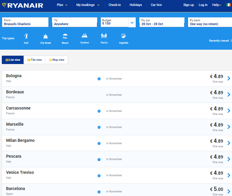232x196 pixels.
Task: Click the Budget € 150 field
Action: pos(115,22)
